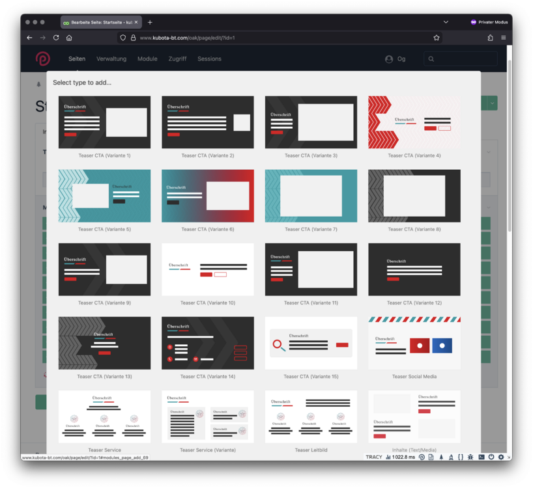533x488 pixels.
Task: Bookmark this page with the star icon
Action: point(437,38)
